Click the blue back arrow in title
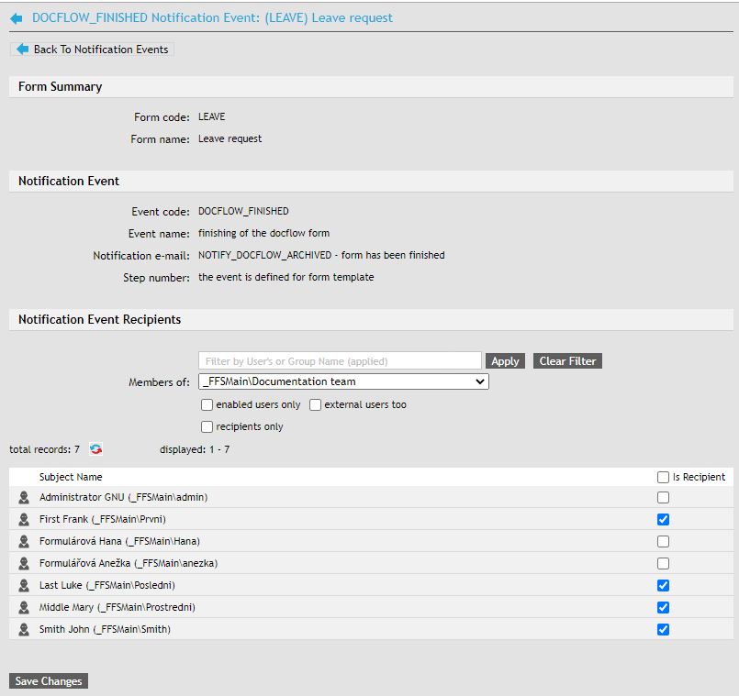Screen dimensions: 739x696 pos(17,18)
